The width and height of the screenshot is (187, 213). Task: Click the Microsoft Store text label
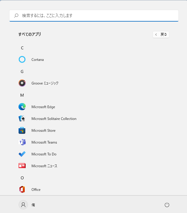tap(44, 130)
